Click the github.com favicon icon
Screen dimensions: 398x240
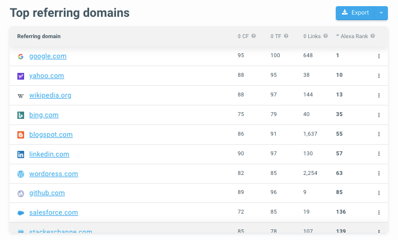pyautogui.click(x=21, y=193)
